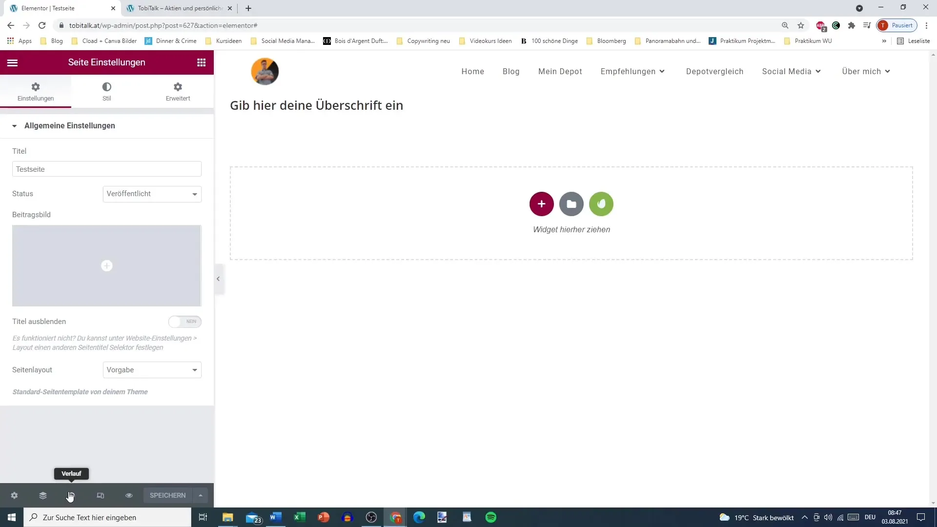Switch to the Einstellungen tab
The height and width of the screenshot is (527, 937).
pos(36,92)
